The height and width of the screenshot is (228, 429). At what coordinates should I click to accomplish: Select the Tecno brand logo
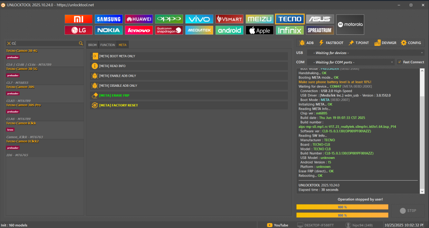click(290, 19)
